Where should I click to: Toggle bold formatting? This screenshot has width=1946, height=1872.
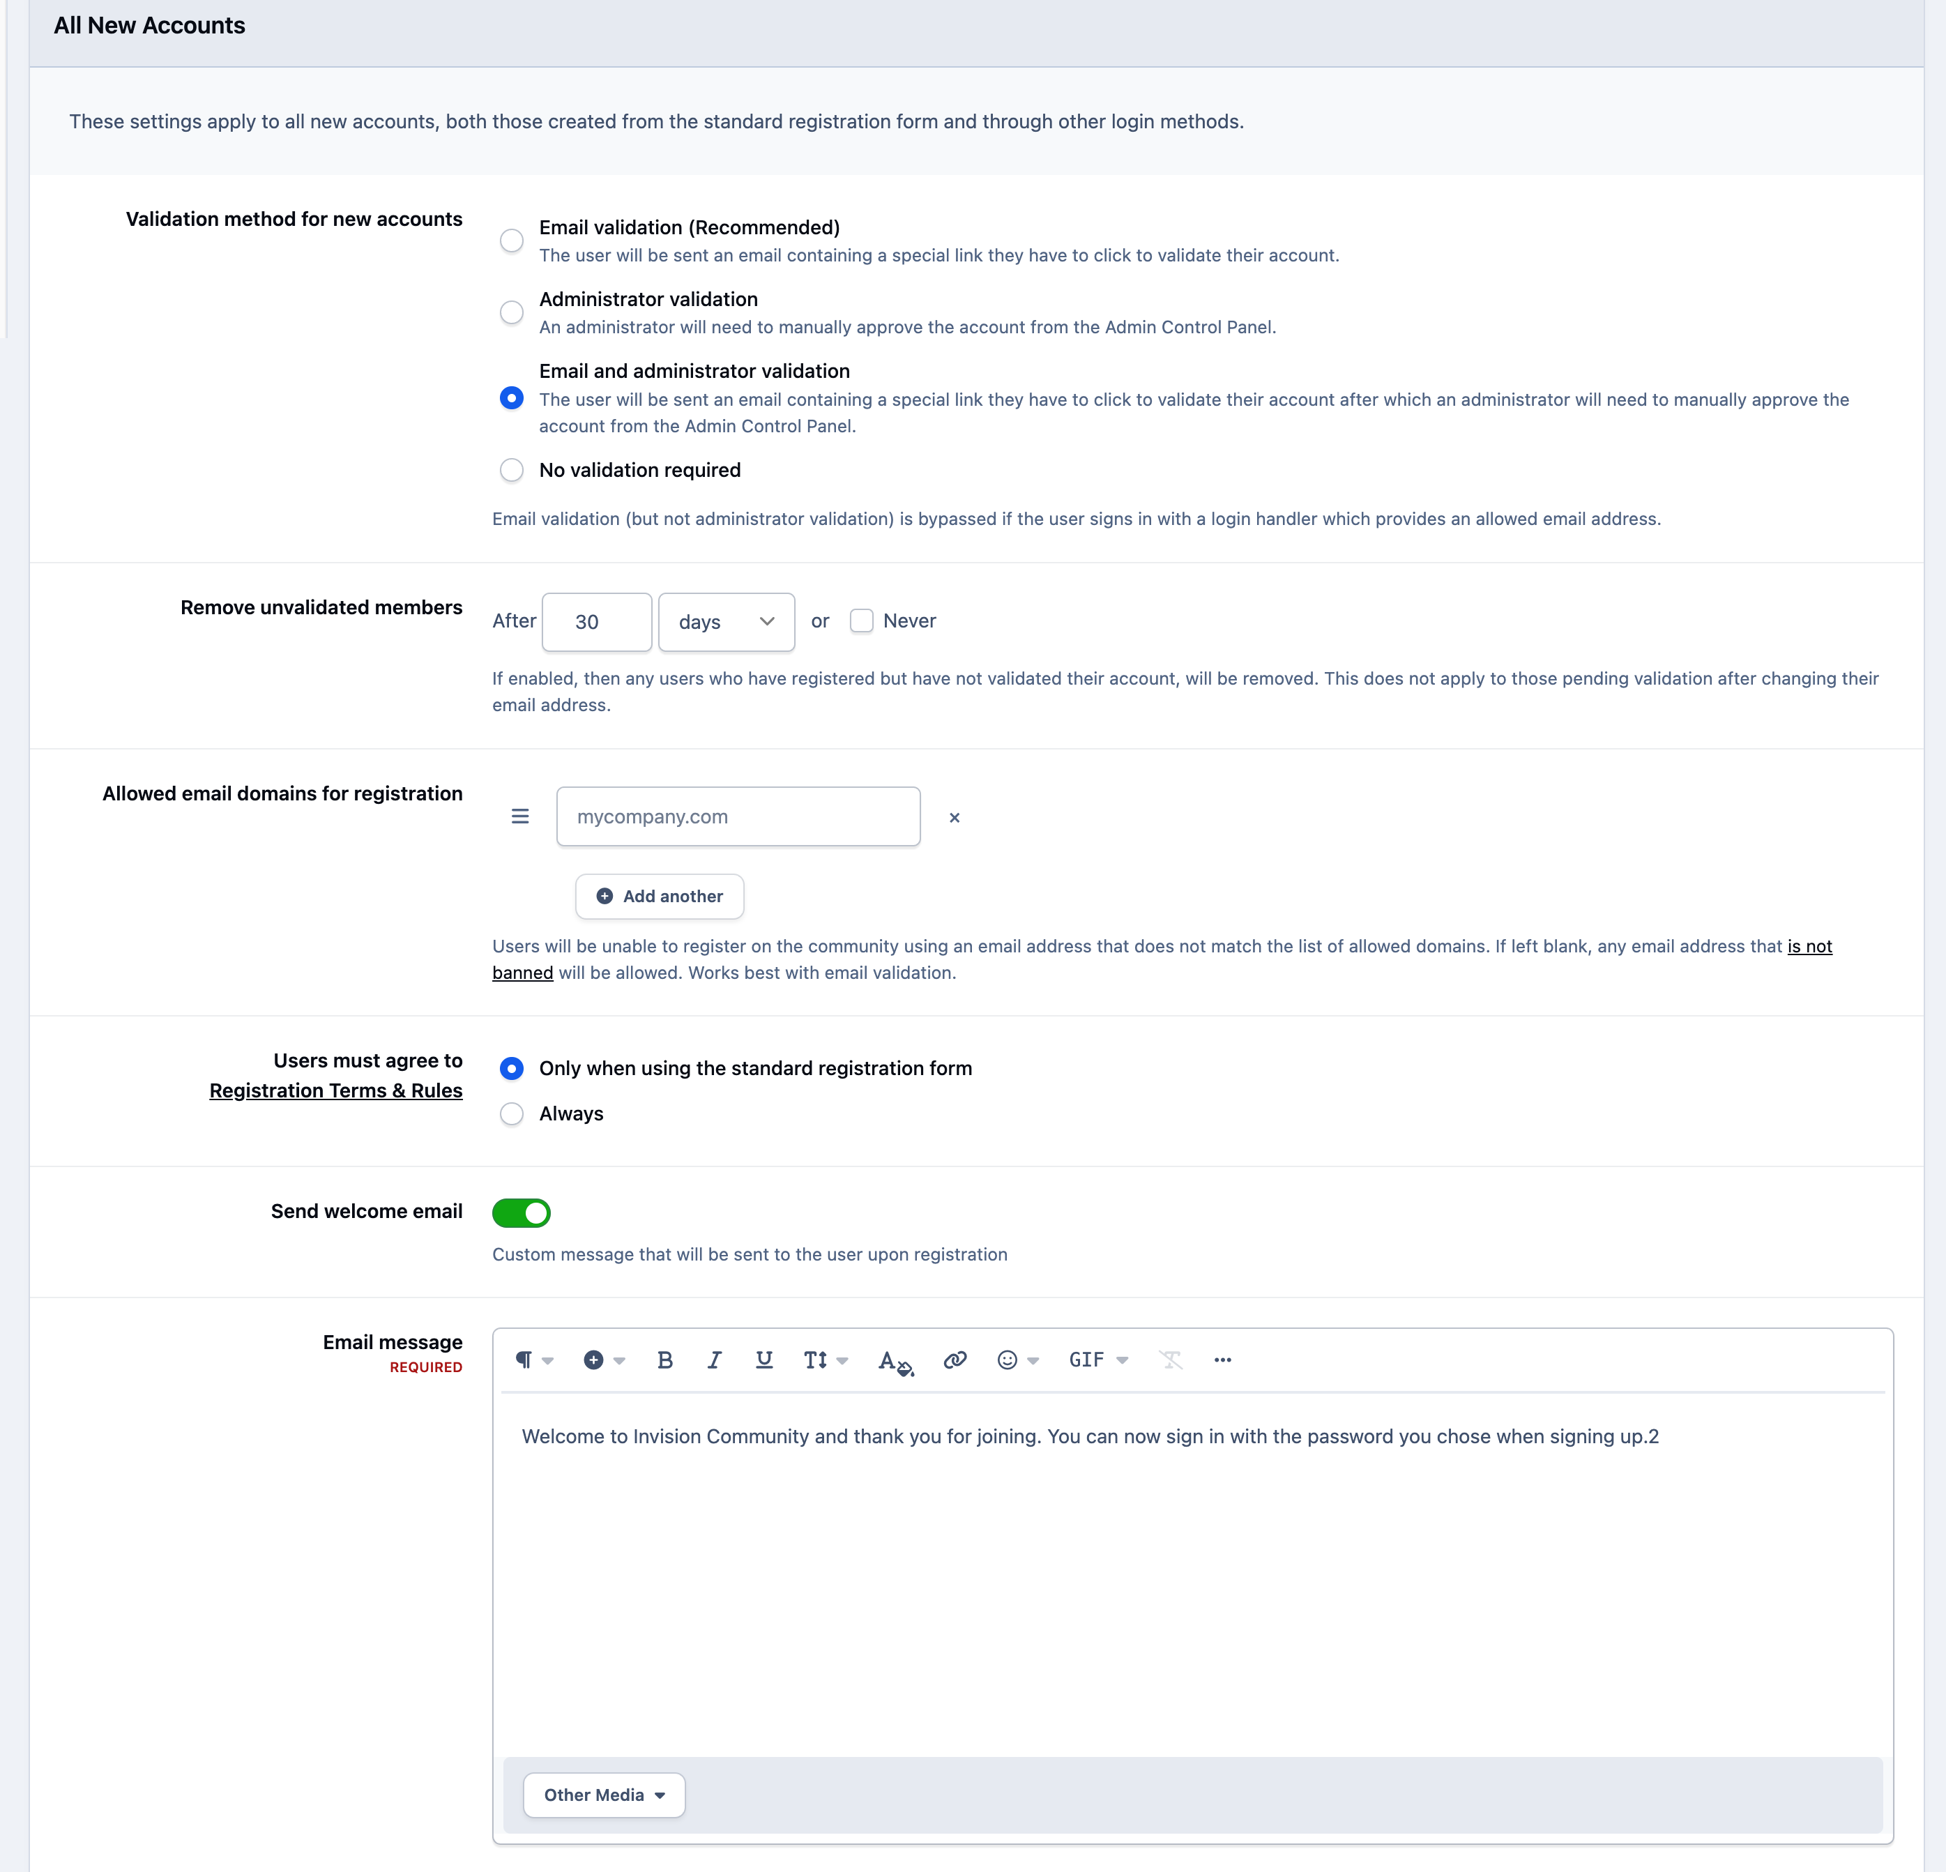click(665, 1360)
